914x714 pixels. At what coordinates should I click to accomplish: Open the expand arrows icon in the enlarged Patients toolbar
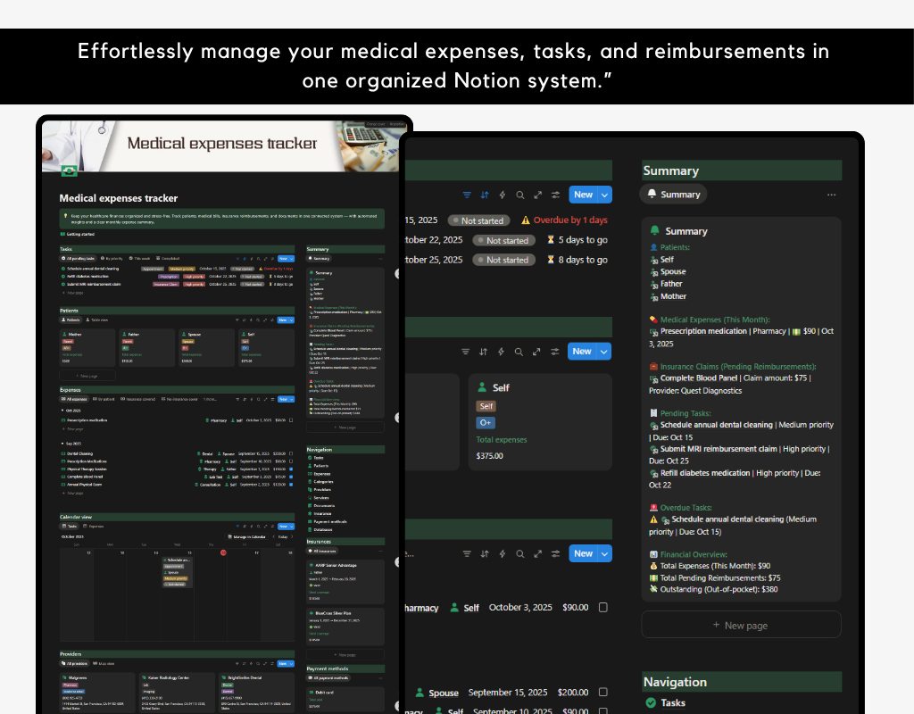[x=536, y=352]
